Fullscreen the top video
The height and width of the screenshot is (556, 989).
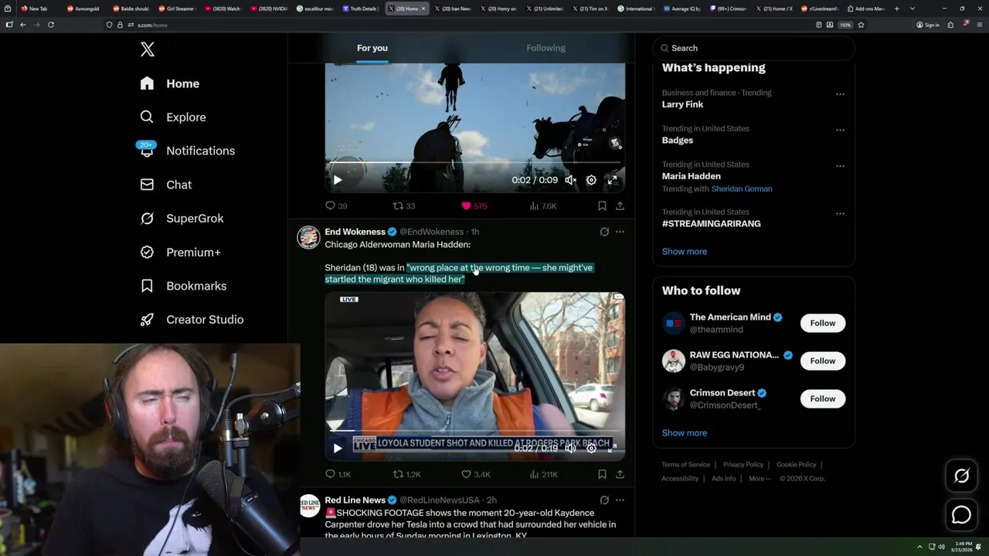[x=612, y=180]
